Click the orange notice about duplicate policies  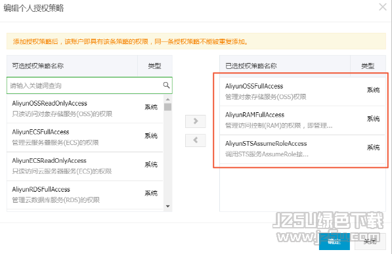point(196,41)
